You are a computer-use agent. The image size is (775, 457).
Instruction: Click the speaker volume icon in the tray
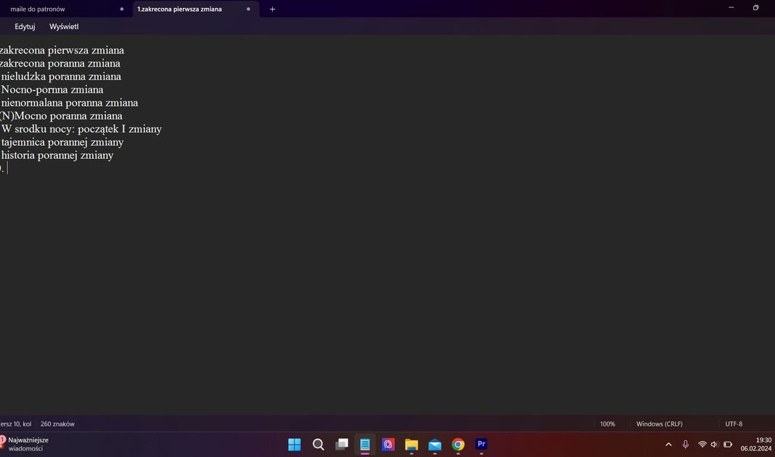click(x=714, y=445)
